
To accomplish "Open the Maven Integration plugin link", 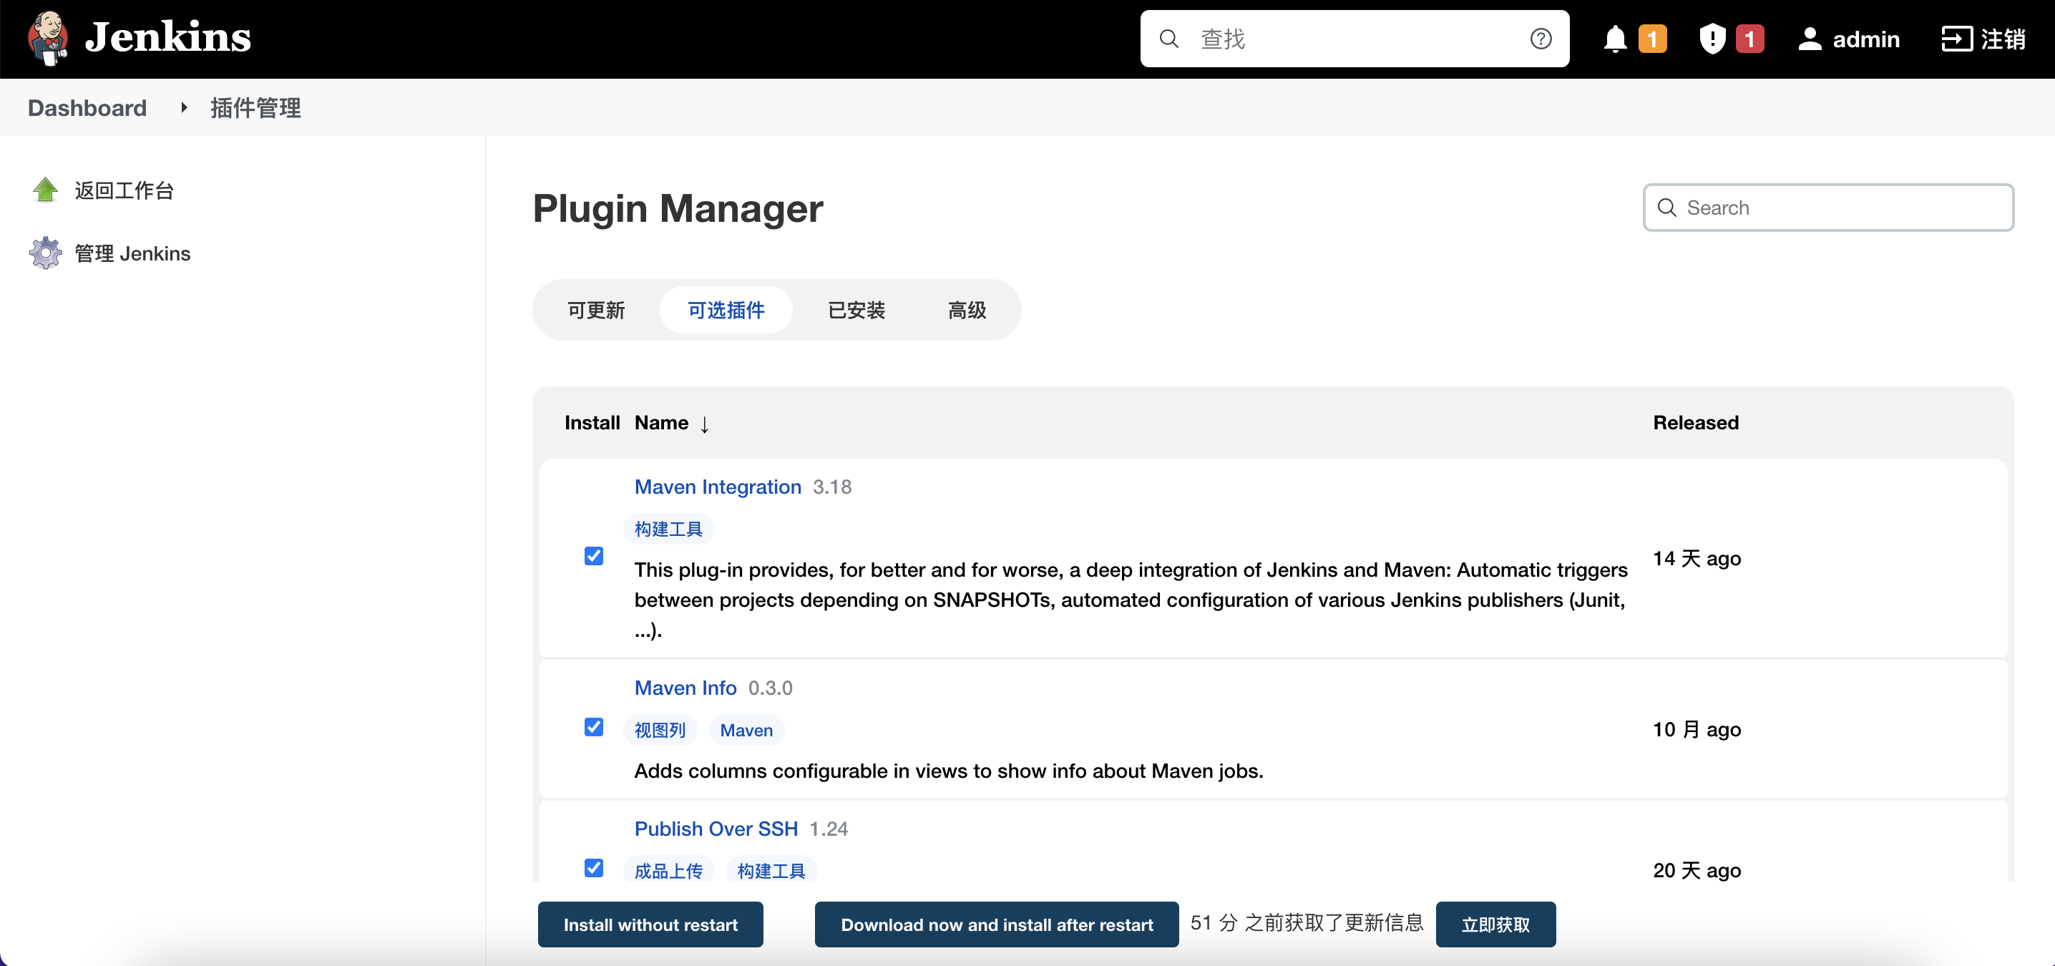I will [x=717, y=487].
